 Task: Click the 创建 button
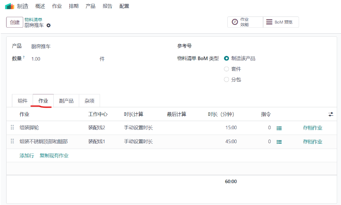point(15,22)
